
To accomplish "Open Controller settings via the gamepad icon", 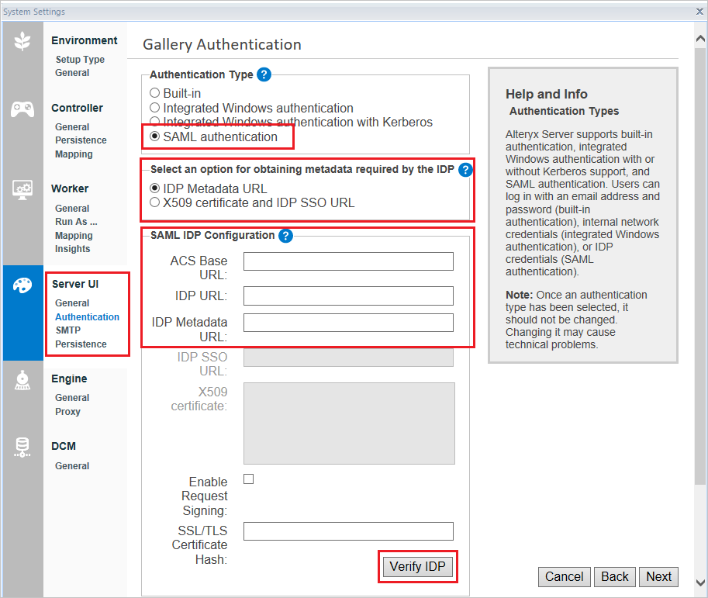I will tap(22, 109).
